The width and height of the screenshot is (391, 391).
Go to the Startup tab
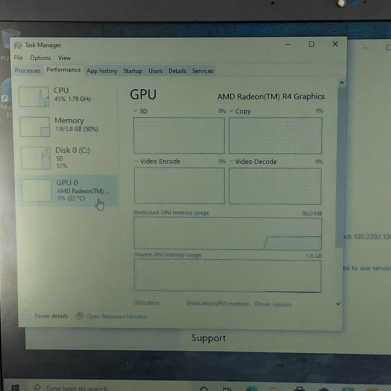(133, 71)
